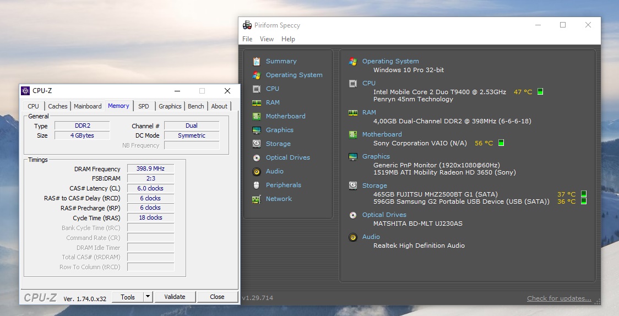Switch to the Graphics tab in CPU-Z

pos(170,106)
